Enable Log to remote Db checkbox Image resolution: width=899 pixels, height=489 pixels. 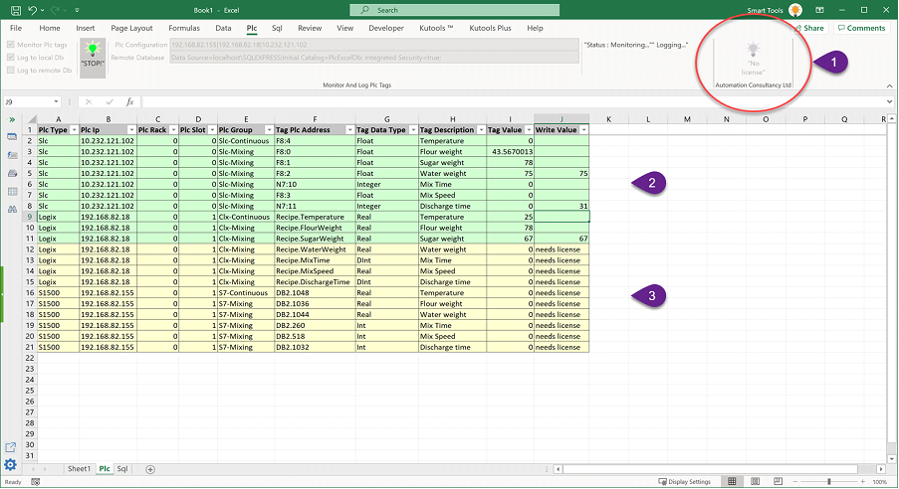point(10,71)
